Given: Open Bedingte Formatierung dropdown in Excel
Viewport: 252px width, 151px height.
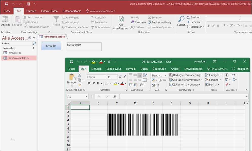Looking at the screenshot, I should point(186,75).
